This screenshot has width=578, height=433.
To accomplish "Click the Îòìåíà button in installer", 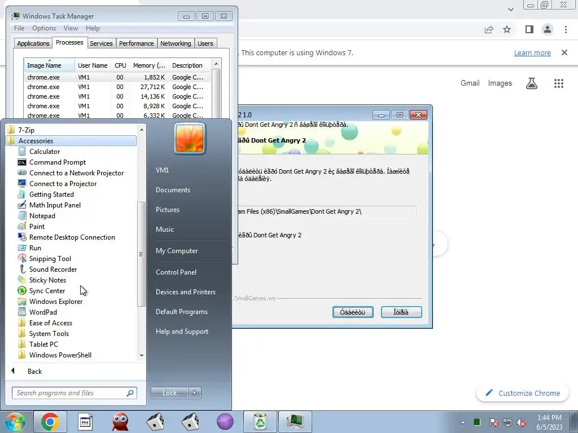I will click(401, 312).
